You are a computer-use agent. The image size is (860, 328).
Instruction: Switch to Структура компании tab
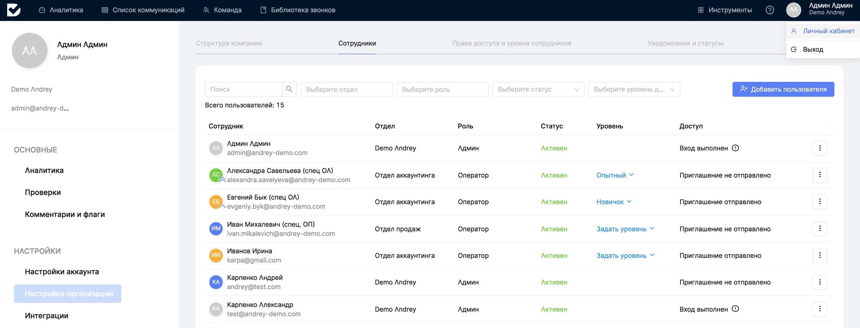(x=228, y=43)
